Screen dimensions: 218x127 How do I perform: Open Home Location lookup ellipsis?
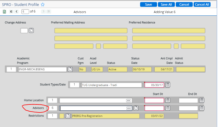pyautogui.click(x=128, y=101)
